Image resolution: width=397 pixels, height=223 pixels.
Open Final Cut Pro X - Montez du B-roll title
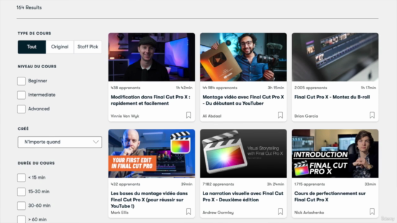pos(332,97)
